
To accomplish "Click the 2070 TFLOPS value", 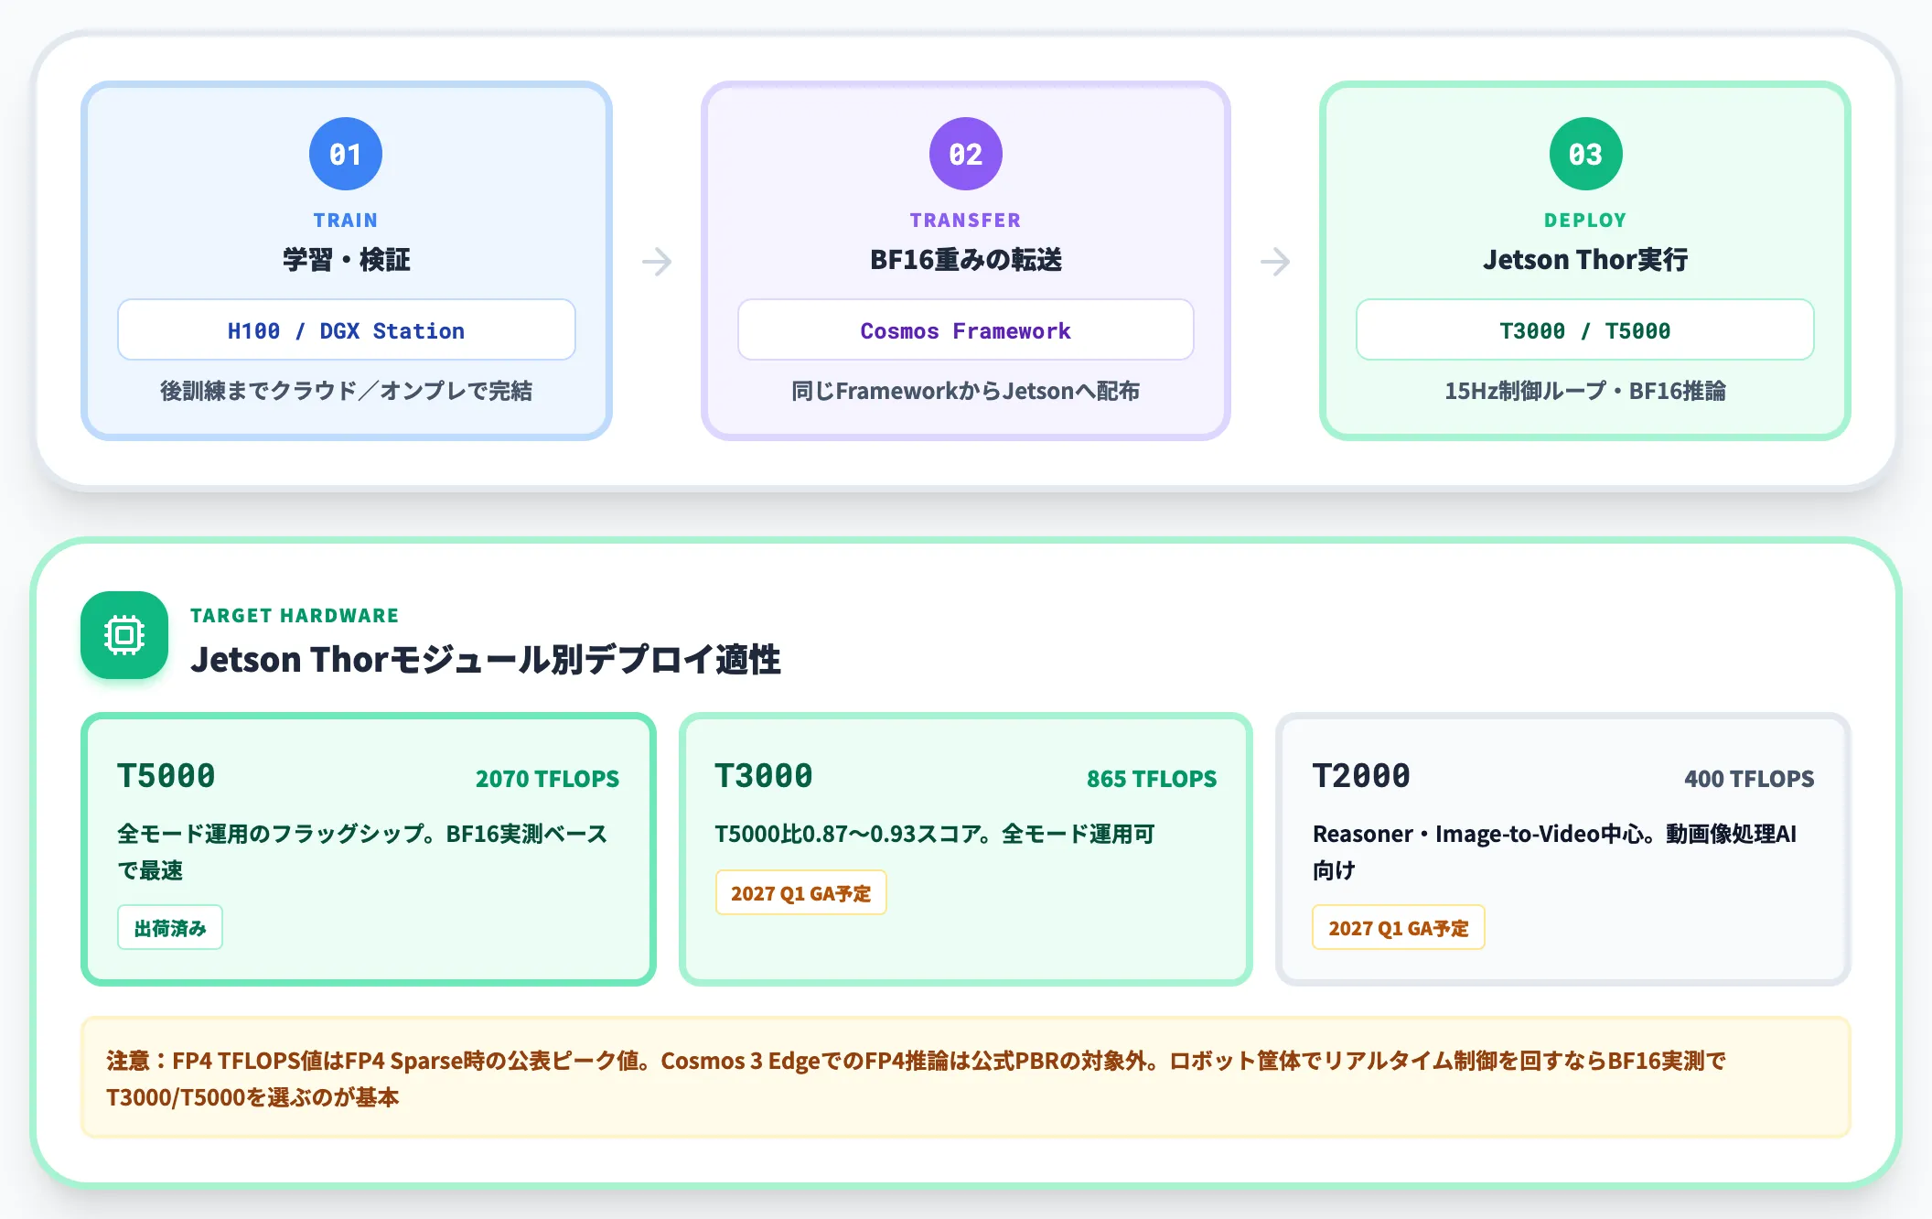I will pos(547,779).
